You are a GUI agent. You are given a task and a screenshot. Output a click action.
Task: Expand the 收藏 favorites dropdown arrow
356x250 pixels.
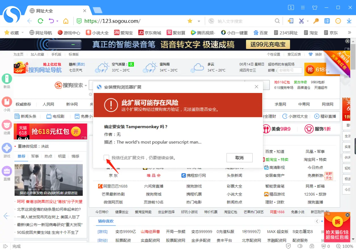22,33
